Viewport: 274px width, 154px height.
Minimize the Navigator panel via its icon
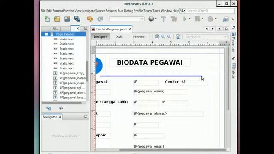[86, 117]
